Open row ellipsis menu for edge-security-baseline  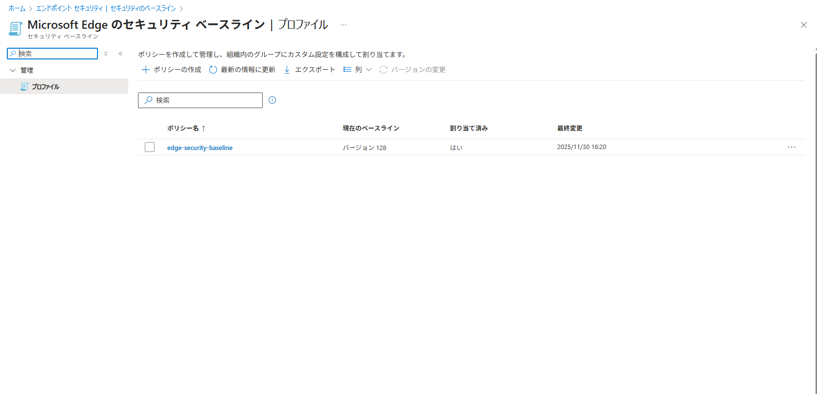(792, 147)
